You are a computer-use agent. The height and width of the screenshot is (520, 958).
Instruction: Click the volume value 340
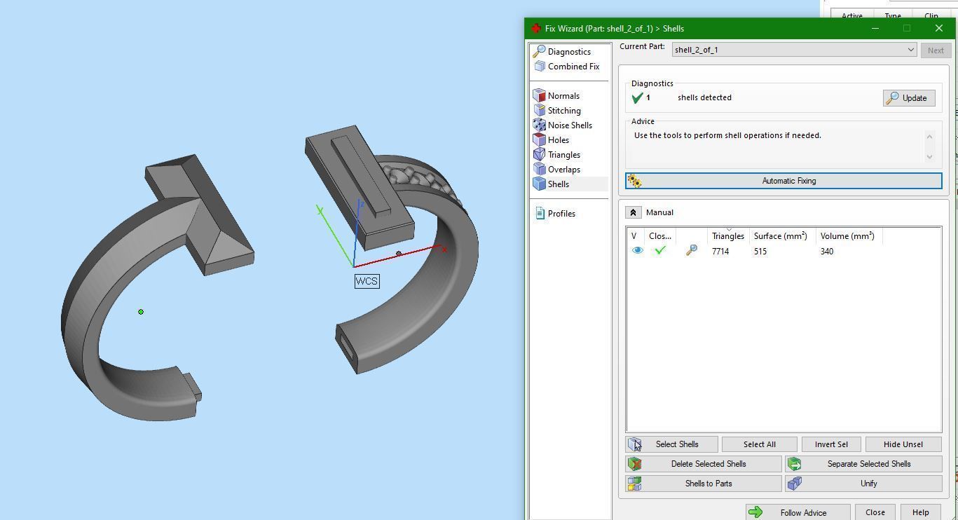click(827, 252)
